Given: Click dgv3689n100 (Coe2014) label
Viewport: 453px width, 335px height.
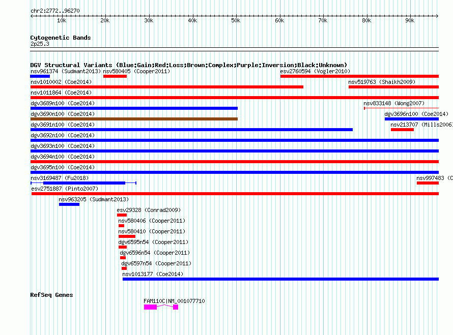Looking at the screenshot, I should pyautogui.click(x=63, y=103).
